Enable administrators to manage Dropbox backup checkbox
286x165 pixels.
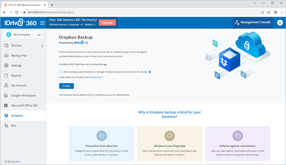point(60,72)
